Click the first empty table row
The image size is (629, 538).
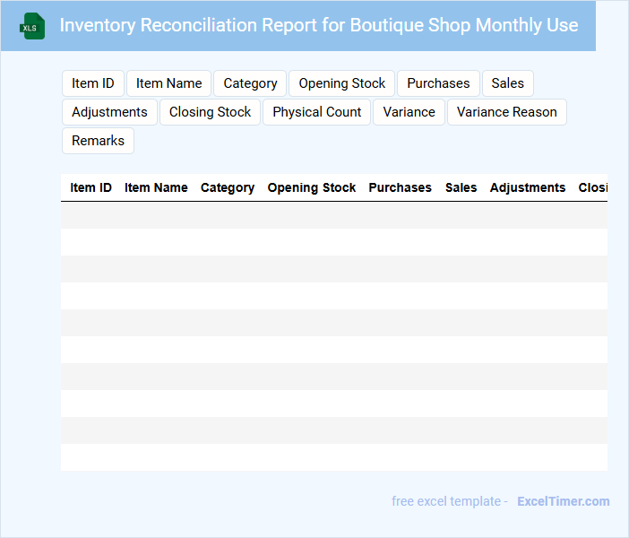[x=334, y=215]
